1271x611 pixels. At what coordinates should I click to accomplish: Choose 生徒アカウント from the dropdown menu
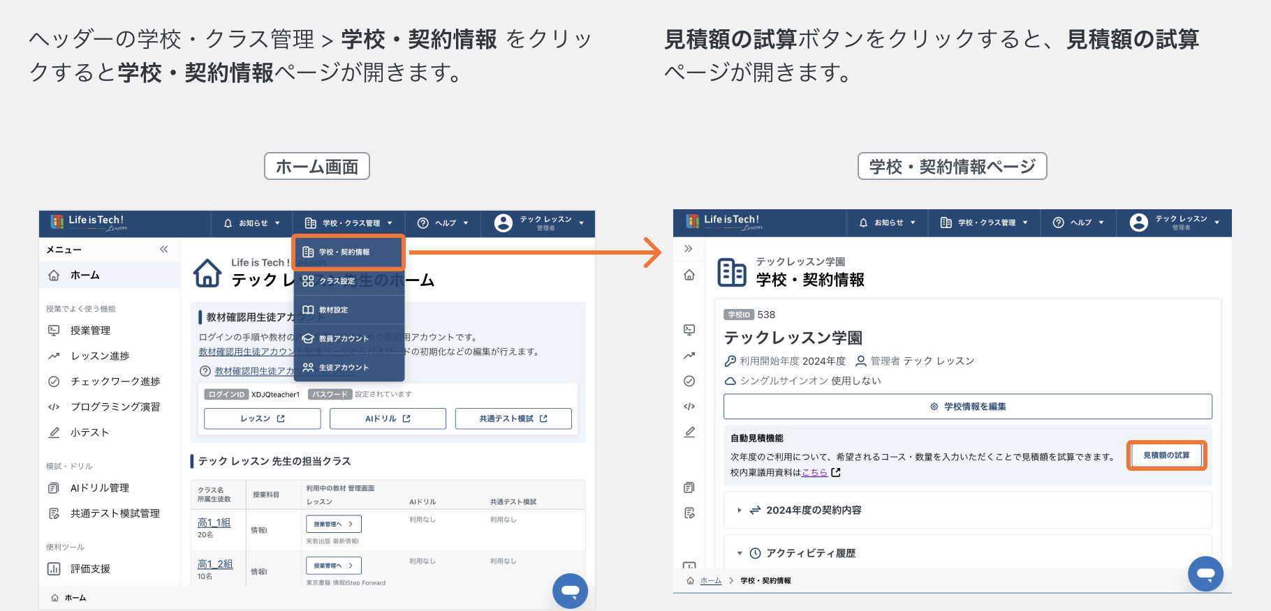349,368
